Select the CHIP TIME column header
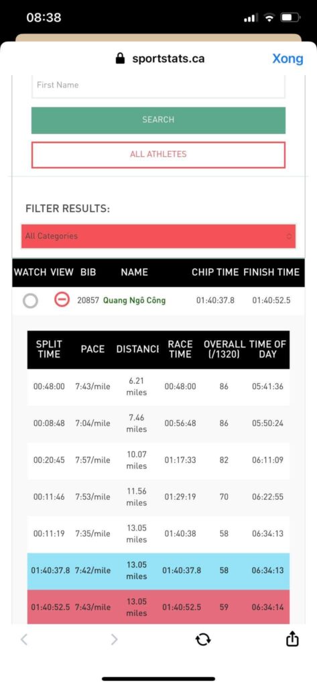Screen dimensions: 317x687 pos(215,272)
